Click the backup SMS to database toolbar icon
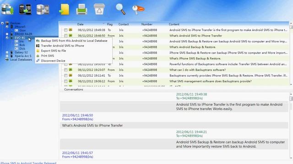 click(x=7, y=9)
